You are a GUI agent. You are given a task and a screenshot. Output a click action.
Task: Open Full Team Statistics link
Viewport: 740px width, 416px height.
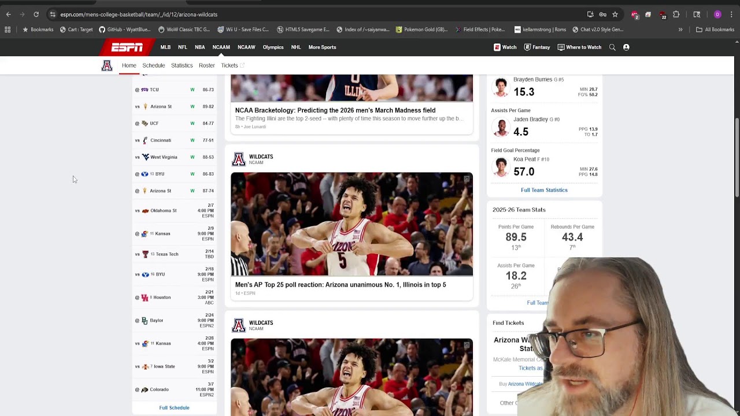544,190
